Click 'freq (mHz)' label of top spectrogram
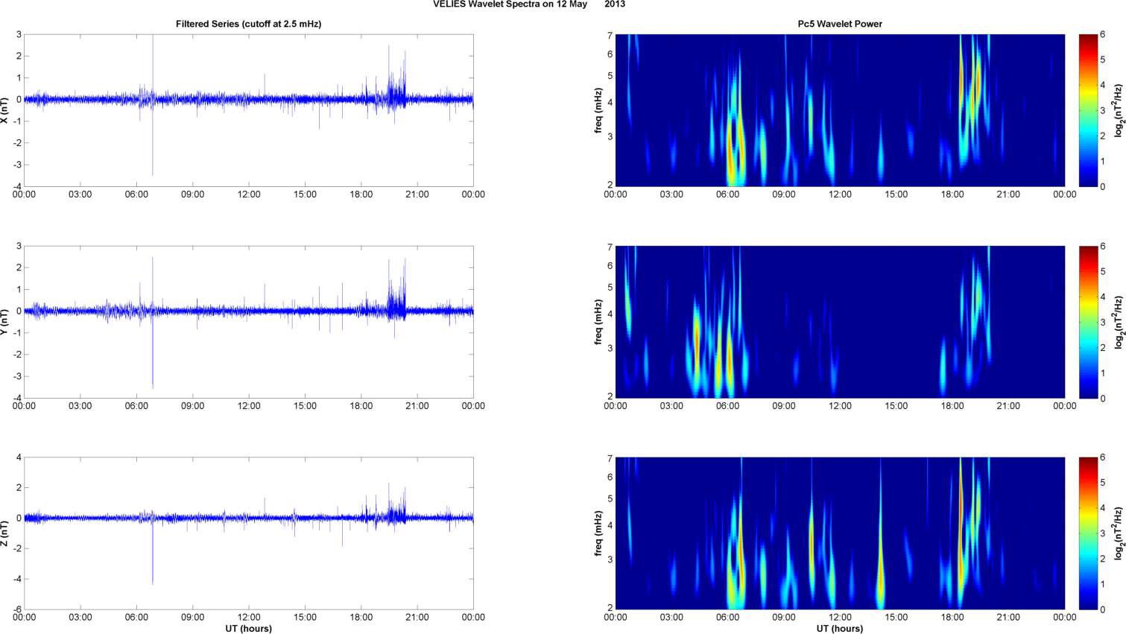The height and width of the screenshot is (634, 1126). [x=598, y=110]
